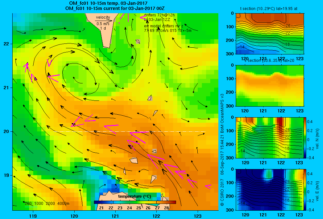The height and width of the screenshot is (219, 323).
Task: Click the 'temperature (°C)' colorbar label
Action: [134, 196]
